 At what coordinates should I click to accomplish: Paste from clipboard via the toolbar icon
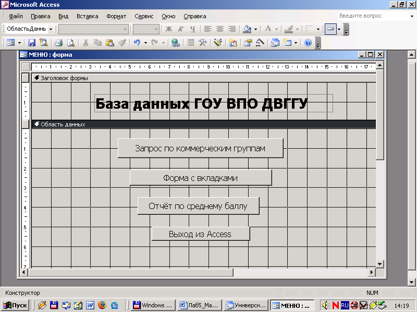tap(110, 43)
